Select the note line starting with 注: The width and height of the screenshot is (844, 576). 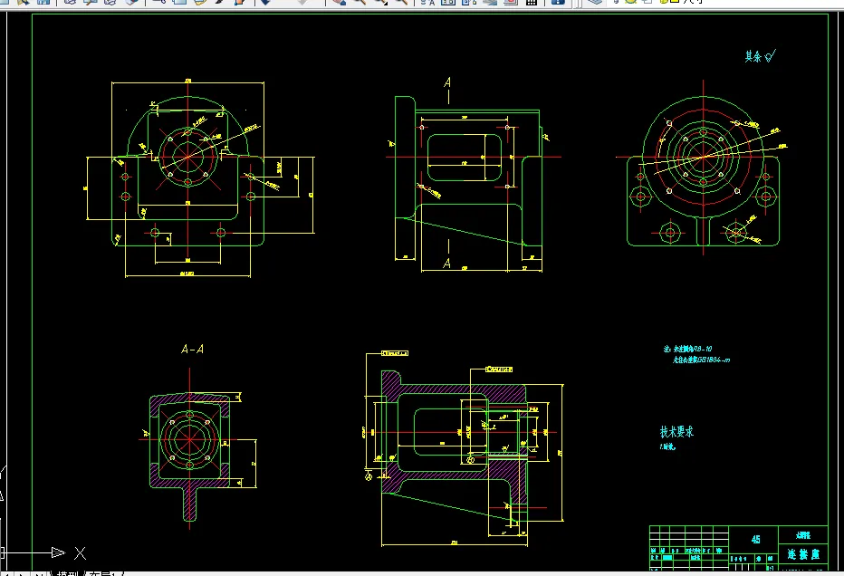687,349
